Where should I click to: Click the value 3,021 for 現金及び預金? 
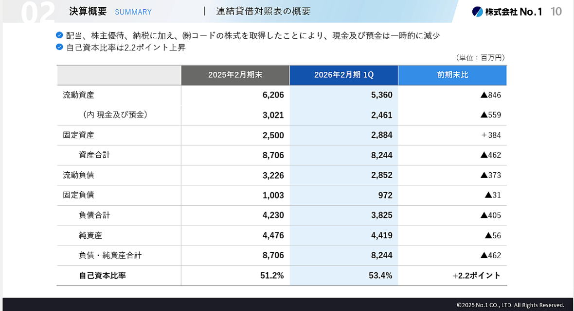tap(273, 115)
